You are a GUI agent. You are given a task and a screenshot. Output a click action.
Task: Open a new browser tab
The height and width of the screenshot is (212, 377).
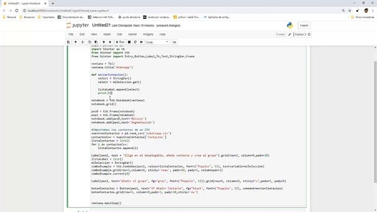52,4
